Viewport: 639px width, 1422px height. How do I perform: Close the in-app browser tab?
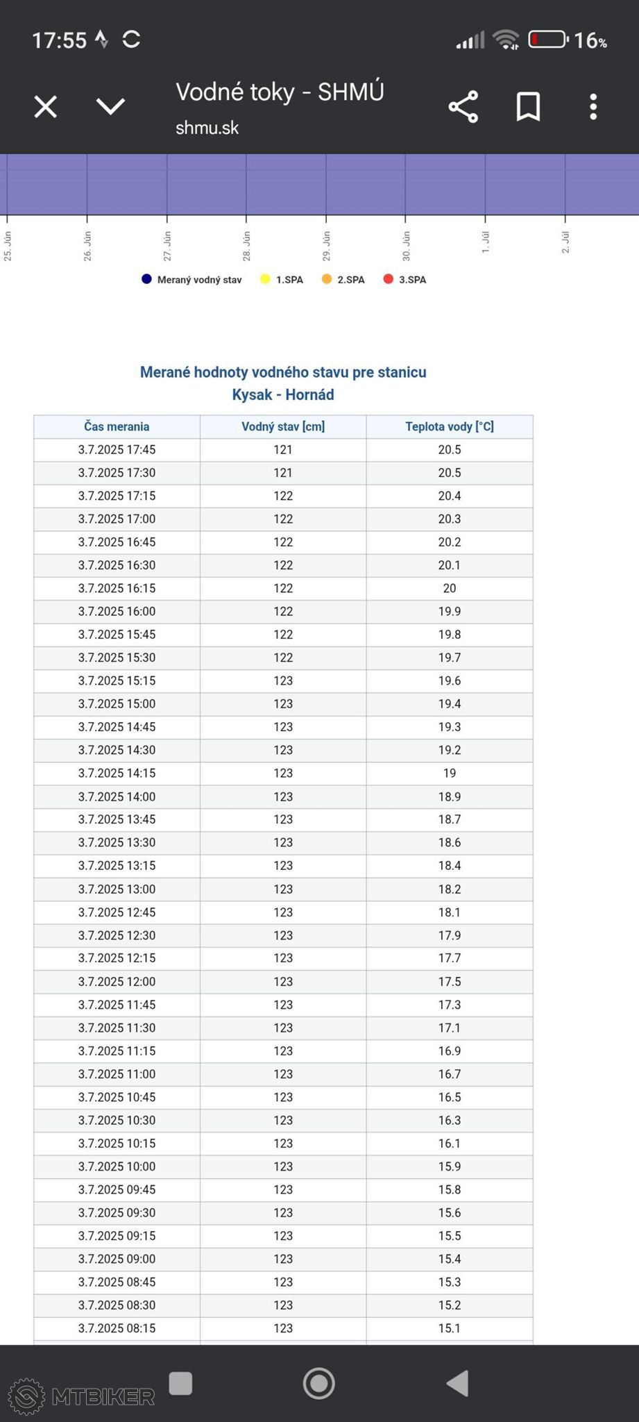click(46, 107)
